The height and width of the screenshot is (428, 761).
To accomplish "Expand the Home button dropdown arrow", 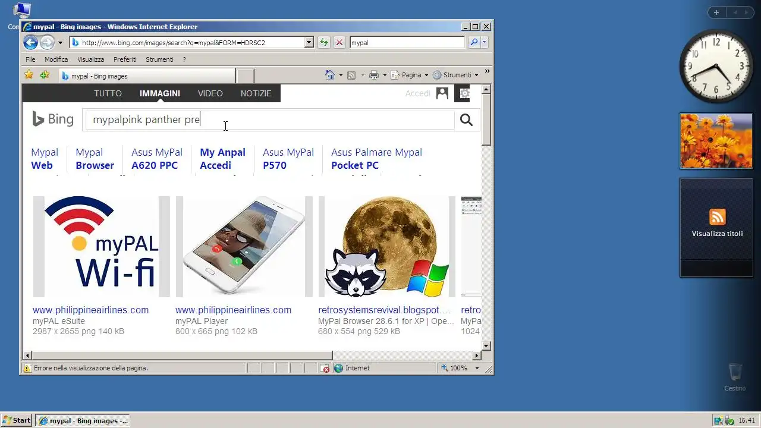I will coord(341,75).
